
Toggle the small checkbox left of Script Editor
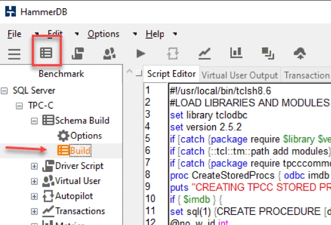click(x=139, y=73)
